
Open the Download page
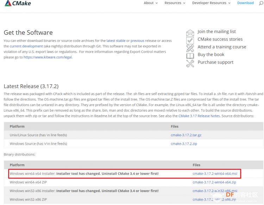tap(245, 3)
